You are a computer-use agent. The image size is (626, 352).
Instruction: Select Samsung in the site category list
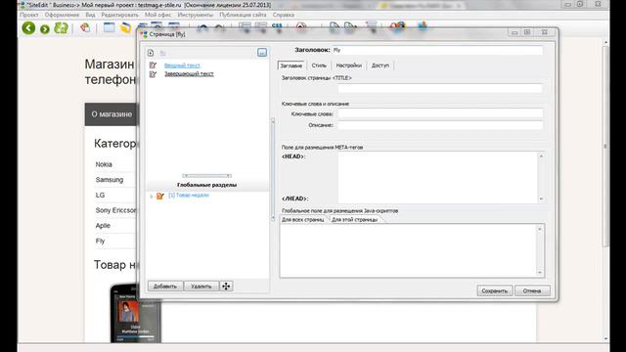[110, 180]
